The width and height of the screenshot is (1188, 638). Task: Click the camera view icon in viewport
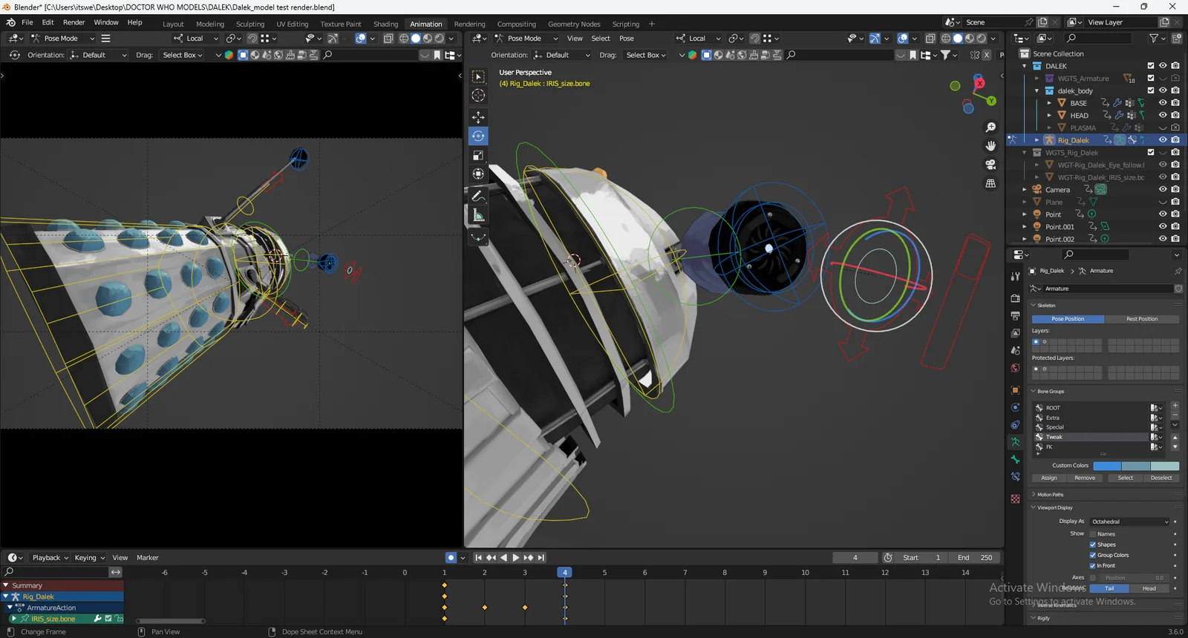(x=990, y=165)
